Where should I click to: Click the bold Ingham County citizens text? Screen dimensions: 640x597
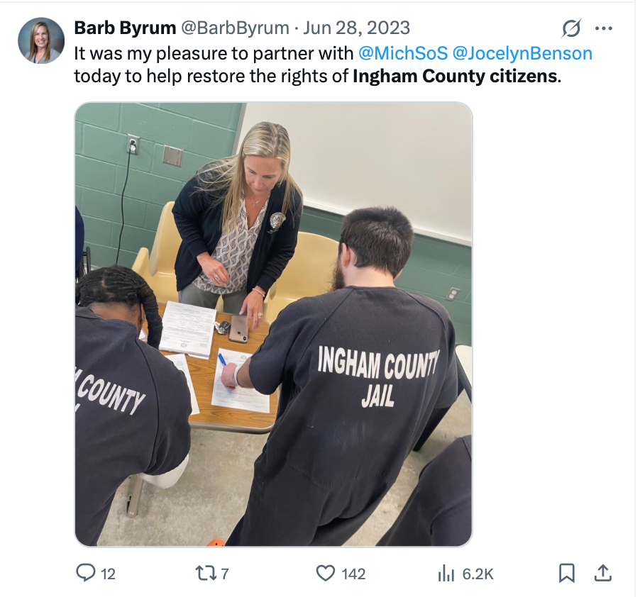[x=455, y=77]
